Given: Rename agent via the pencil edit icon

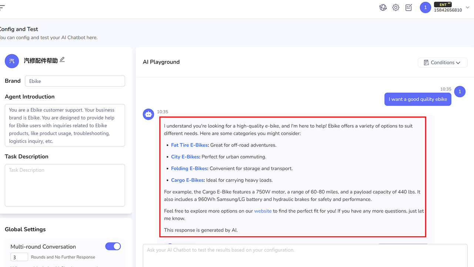Looking at the screenshot, I should [63, 59].
